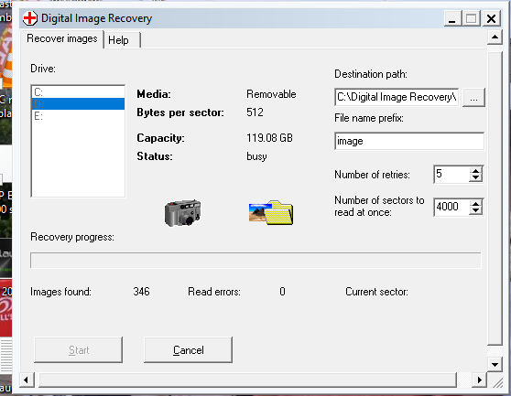Click the images found count 346
Viewport: 511px width, 396px height.
pyautogui.click(x=141, y=292)
